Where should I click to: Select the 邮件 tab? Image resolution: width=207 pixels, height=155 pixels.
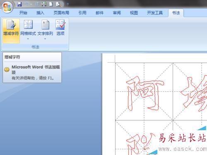(99, 13)
